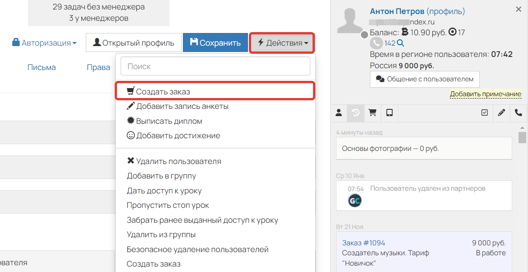Select Дать доступ к уроку
This screenshot has width=528, height=272.
pyautogui.click(x=164, y=191)
